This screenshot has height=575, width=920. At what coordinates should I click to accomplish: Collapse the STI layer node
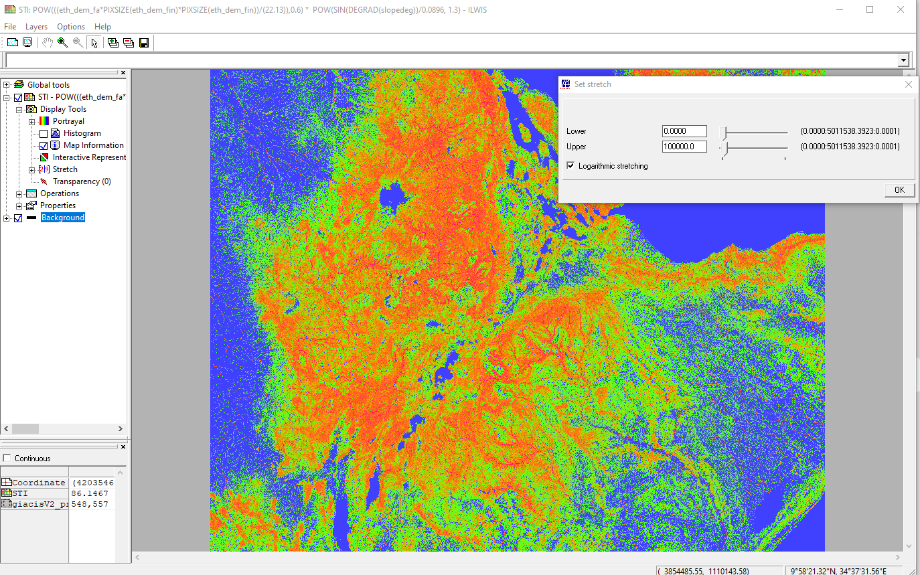7,97
